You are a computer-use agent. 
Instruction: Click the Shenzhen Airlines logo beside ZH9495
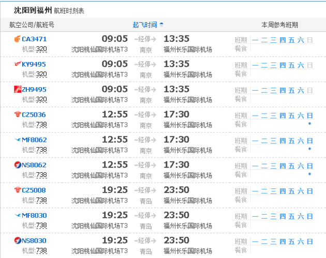tap(18, 89)
